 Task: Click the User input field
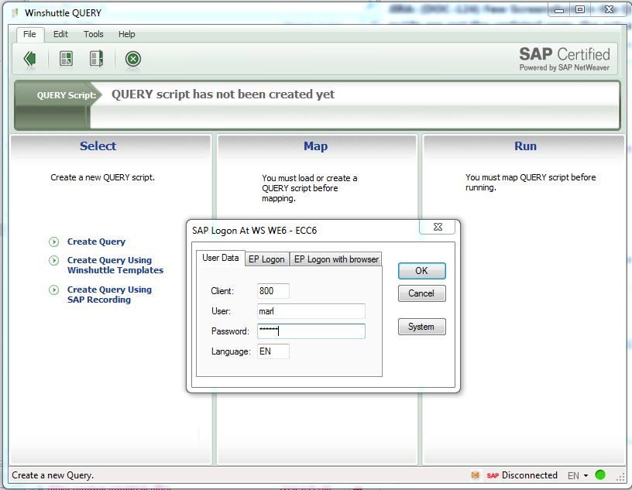(311, 311)
